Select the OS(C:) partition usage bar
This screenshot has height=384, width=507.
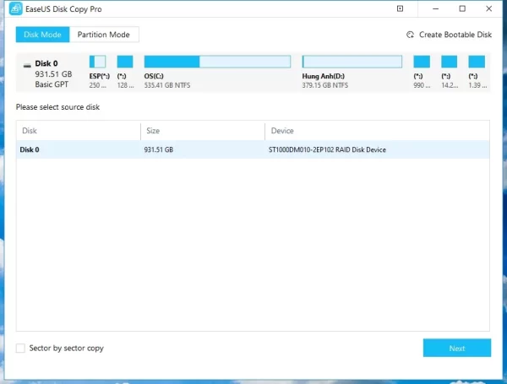pos(217,62)
